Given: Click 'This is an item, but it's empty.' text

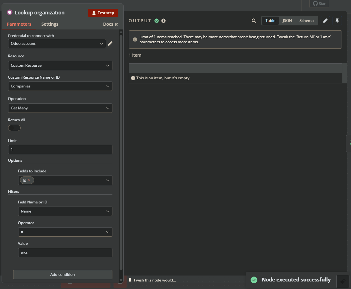Looking at the screenshot, I should (163, 78).
